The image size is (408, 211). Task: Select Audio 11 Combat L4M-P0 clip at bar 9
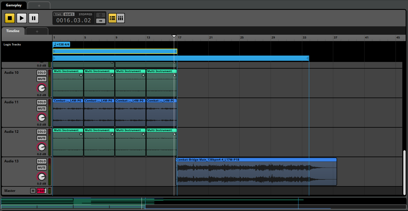point(130,113)
